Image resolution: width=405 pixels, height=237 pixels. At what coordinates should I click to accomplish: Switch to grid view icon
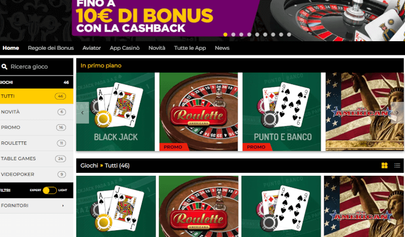[x=384, y=165]
